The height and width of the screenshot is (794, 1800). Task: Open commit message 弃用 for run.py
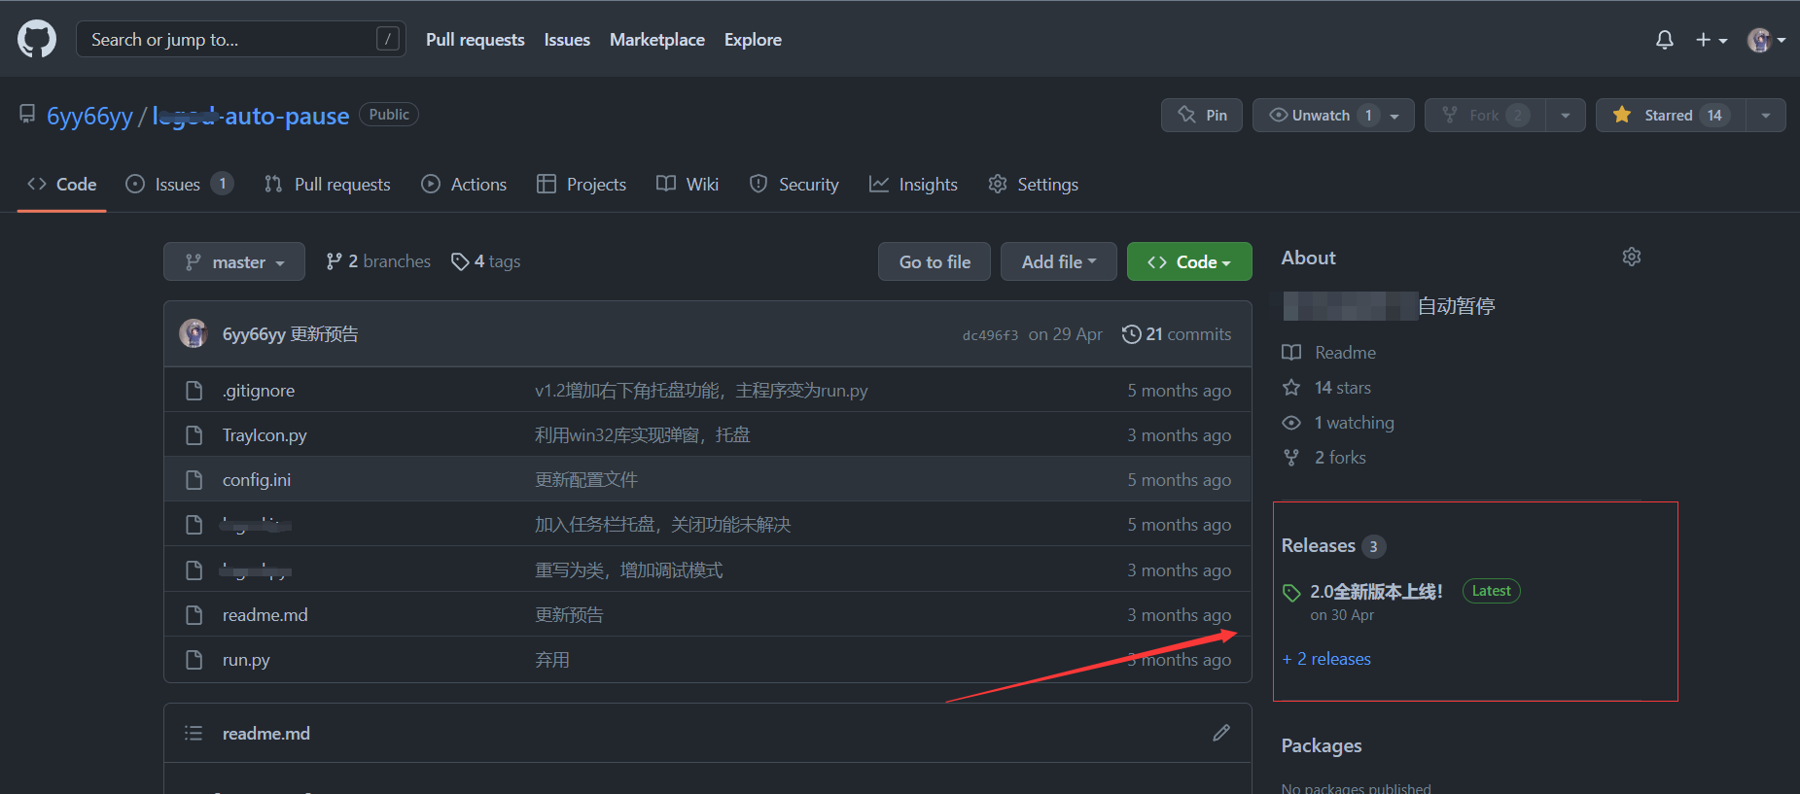[552, 659]
